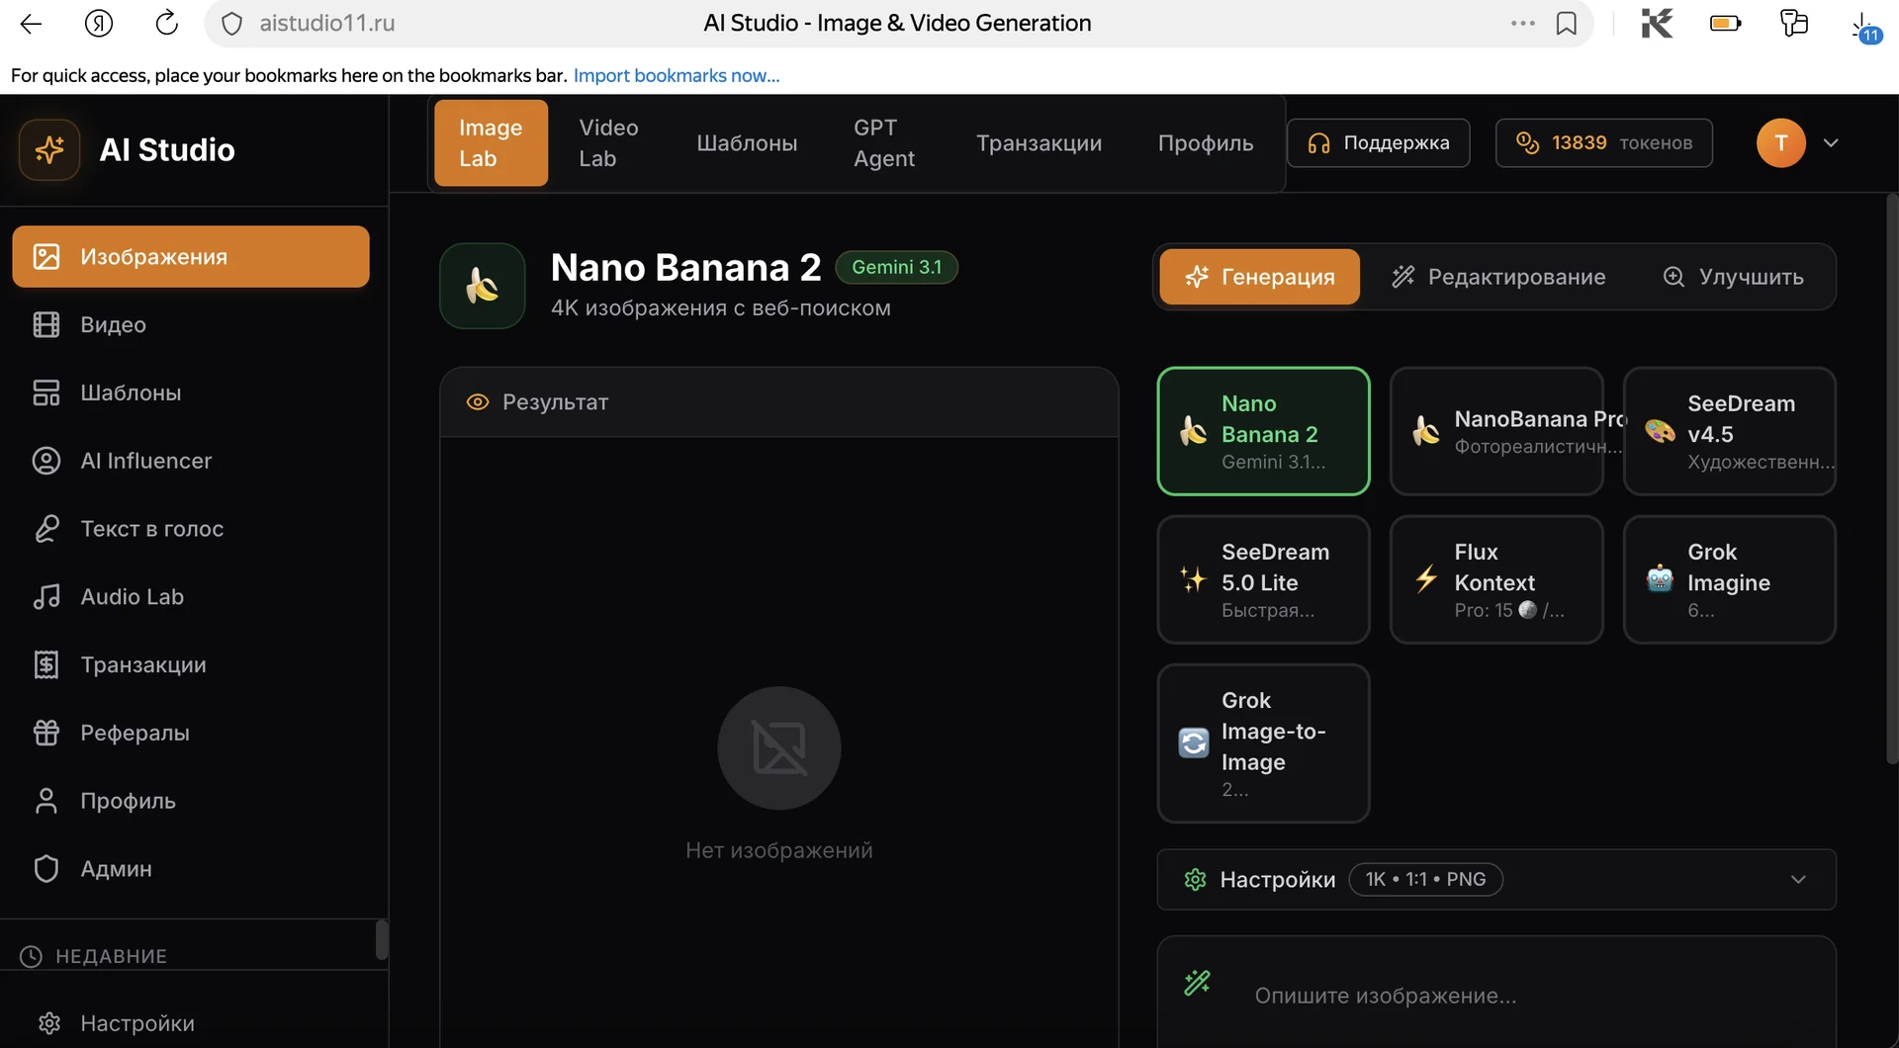Click the 13839 токенов balance button
Image resolution: width=1899 pixels, height=1048 pixels.
pos(1603,143)
